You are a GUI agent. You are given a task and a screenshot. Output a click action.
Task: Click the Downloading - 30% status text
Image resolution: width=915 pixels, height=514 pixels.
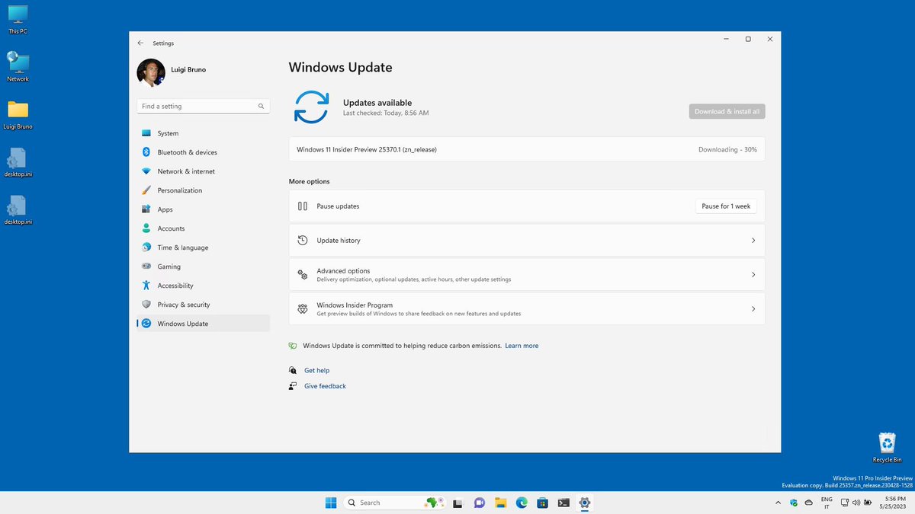(727, 149)
